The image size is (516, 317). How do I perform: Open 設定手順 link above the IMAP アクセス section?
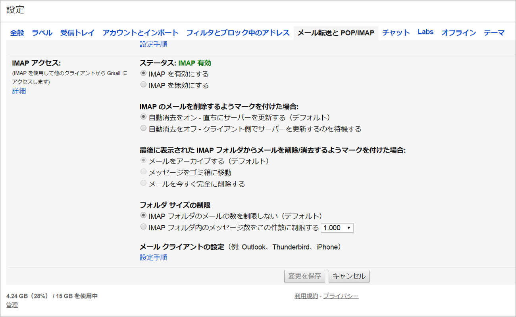153,44
